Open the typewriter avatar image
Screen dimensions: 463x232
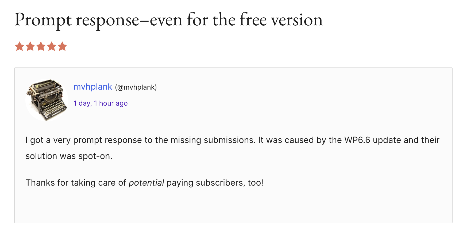[x=47, y=100]
